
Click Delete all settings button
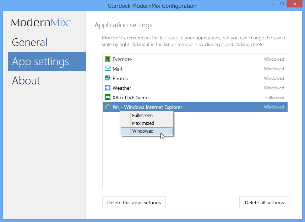(264, 202)
